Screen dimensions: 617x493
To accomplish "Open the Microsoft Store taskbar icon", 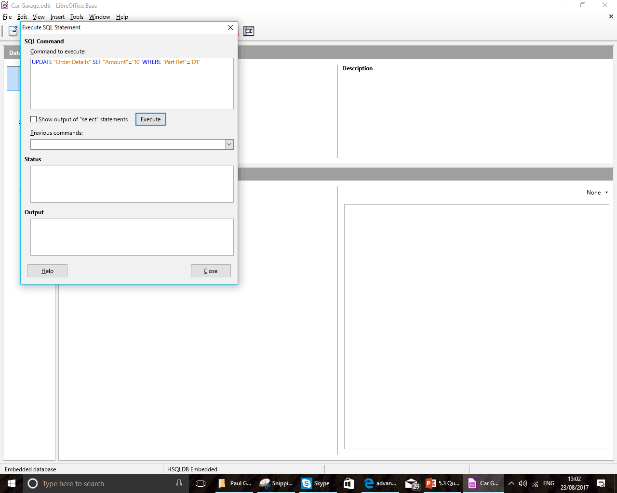I will (x=349, y=483).
